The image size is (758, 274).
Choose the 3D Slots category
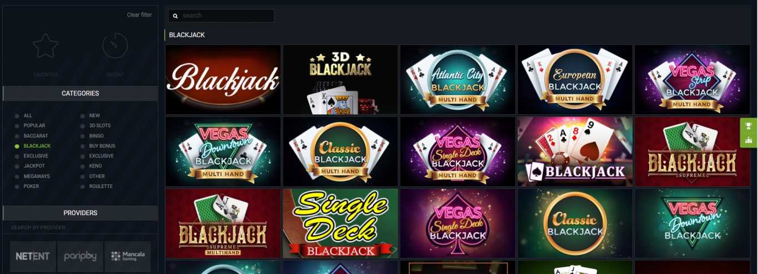click(100, 126)
